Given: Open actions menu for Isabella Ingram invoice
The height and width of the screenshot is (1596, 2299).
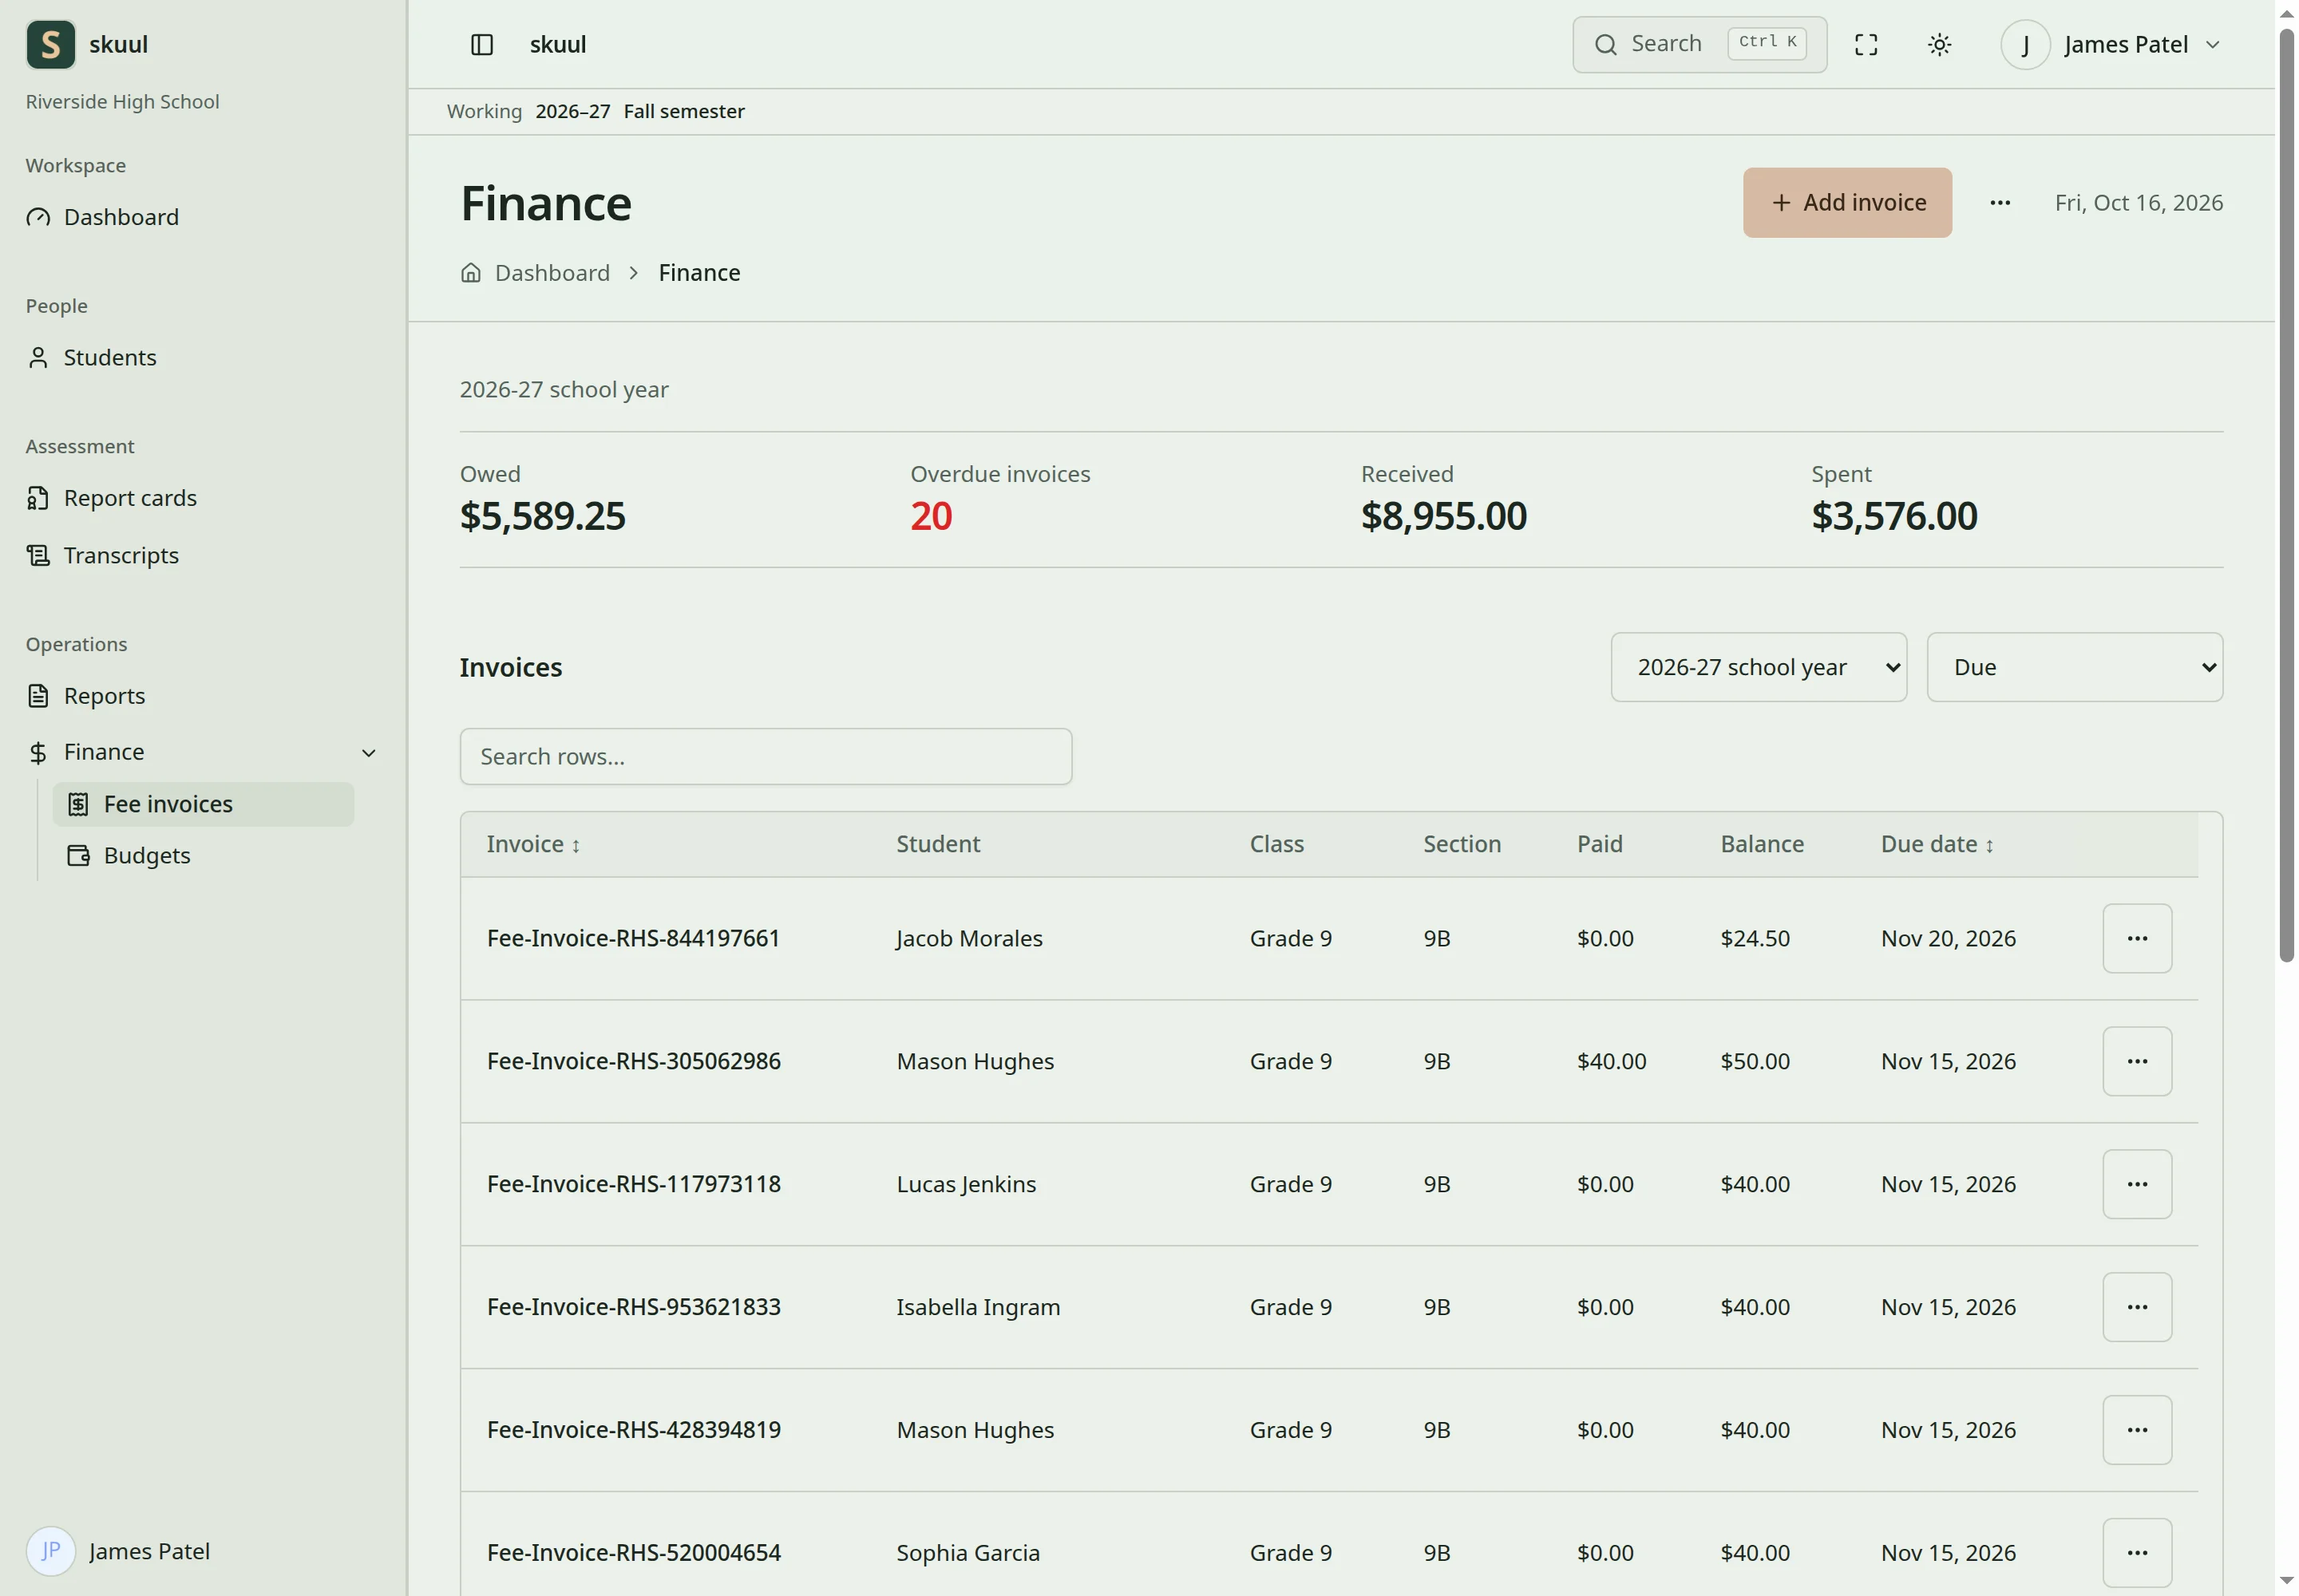Looking at the screenshot, I should [x=2137, y=1308].
